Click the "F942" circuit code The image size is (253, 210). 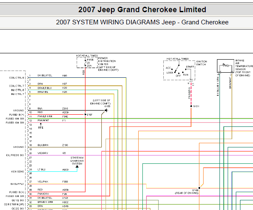click(65, 116)
